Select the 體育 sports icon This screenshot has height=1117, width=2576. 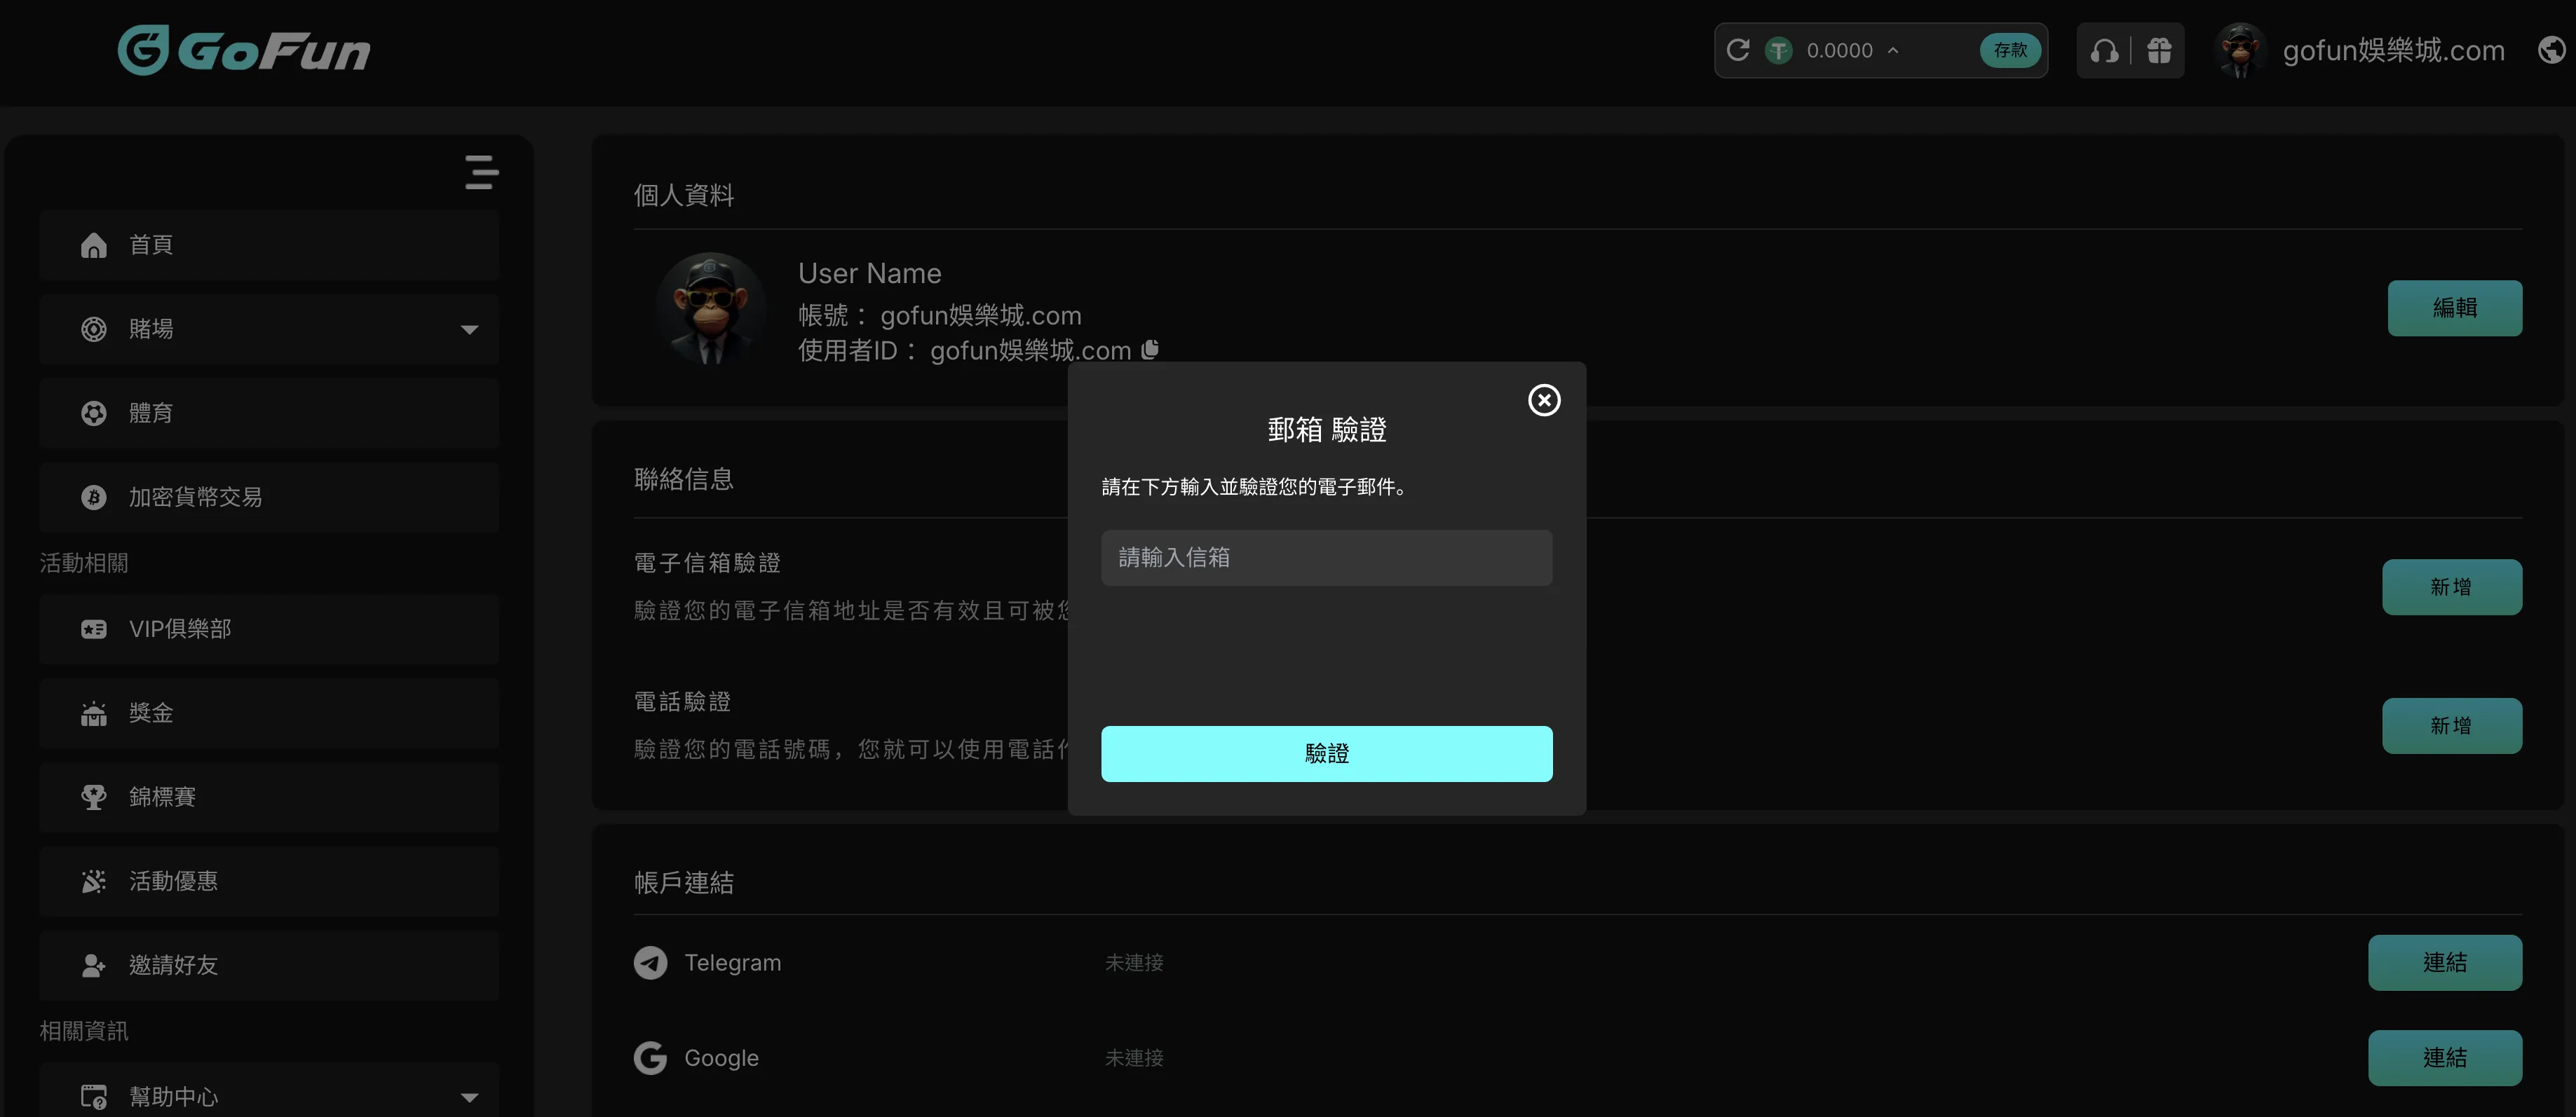tap(94, 413)
